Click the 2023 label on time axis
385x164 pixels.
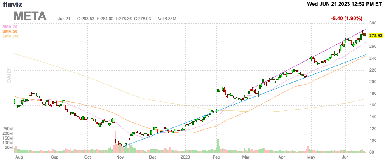(x=184, y=158)
